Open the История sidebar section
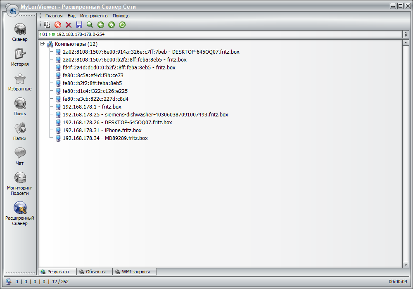 point(20,57)
